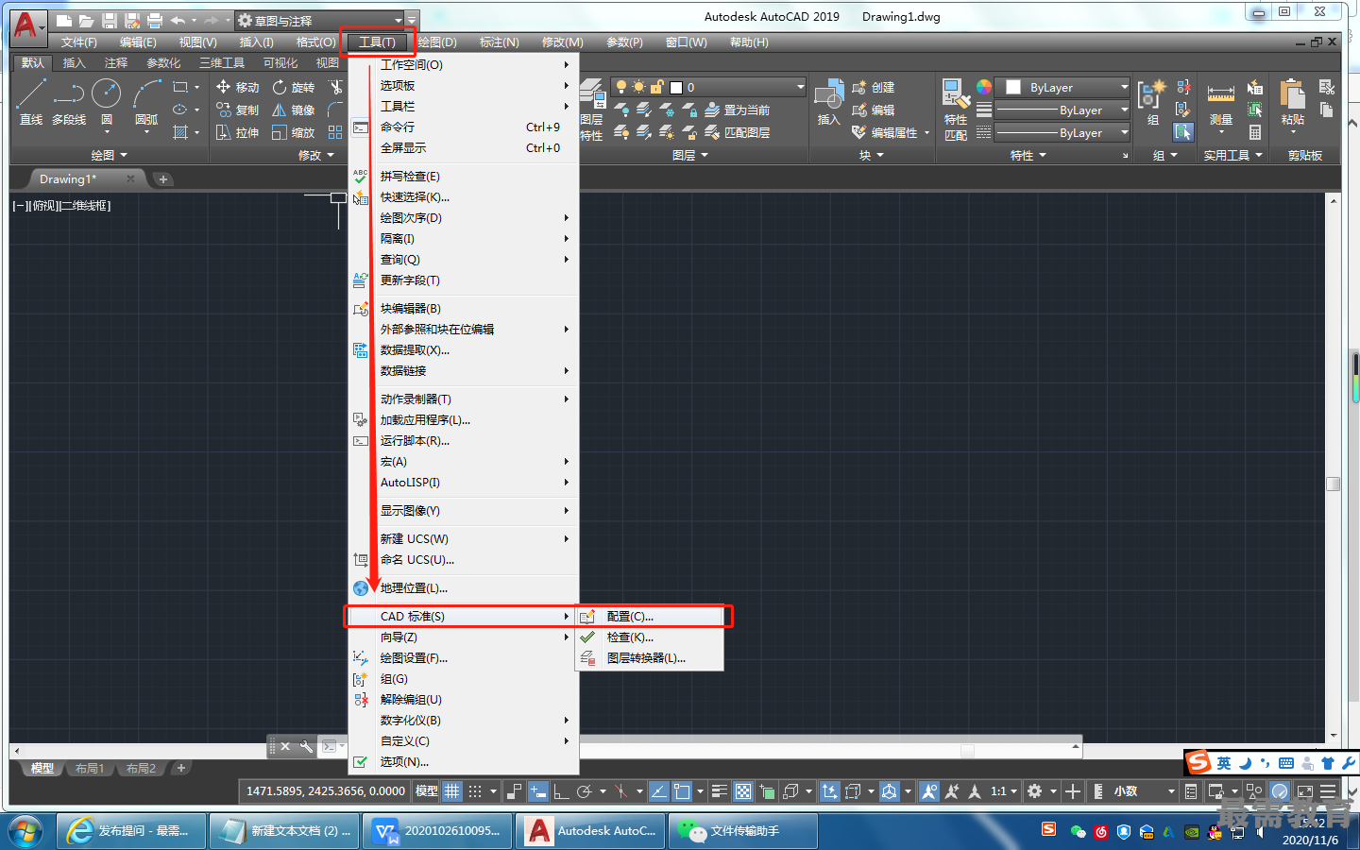The height and width of the screenshot is (850, 1360).
Task: Expand the 绘图 panel title arrow
Action: coord(124,155)
